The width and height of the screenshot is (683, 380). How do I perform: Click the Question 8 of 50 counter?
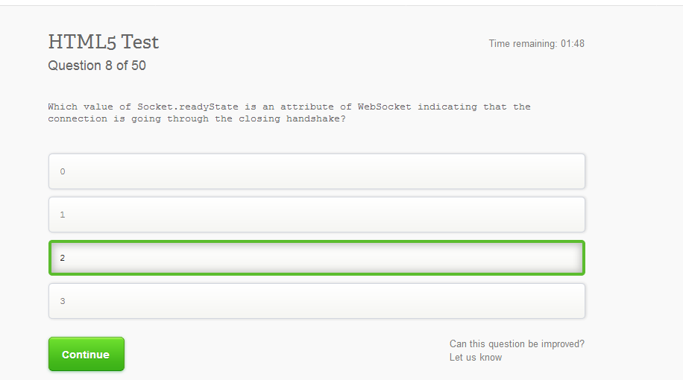click(97, 66)
